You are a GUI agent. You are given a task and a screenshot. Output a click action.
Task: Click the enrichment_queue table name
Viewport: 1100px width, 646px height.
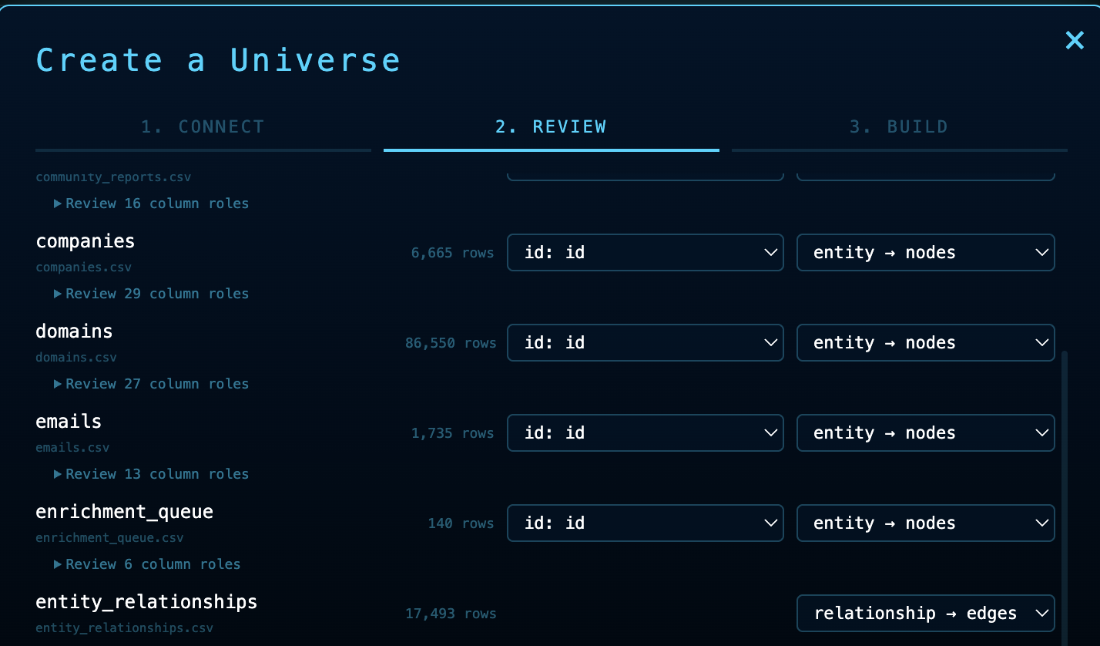click(x=125, y=512)
